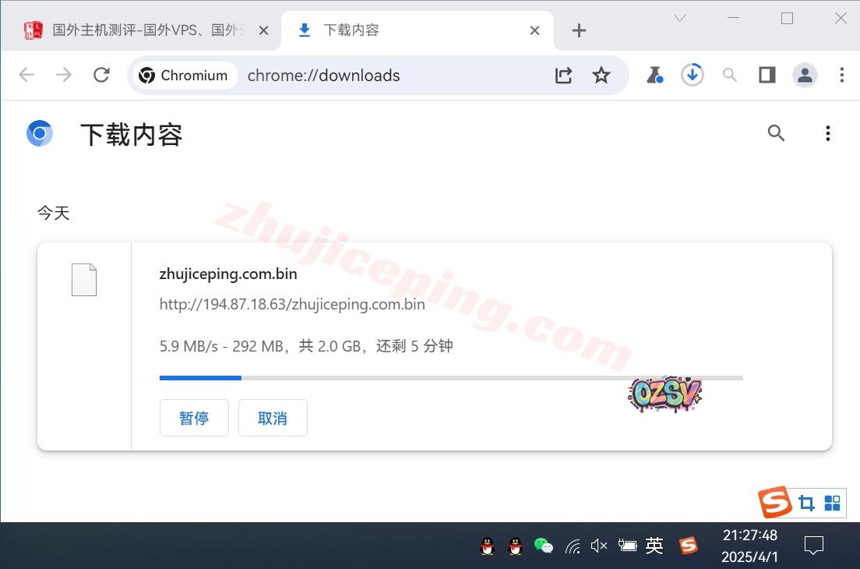This screenshot has height=569, width=860.
Task: Switch input language via 英 indicator
Action: click(654, 546)
